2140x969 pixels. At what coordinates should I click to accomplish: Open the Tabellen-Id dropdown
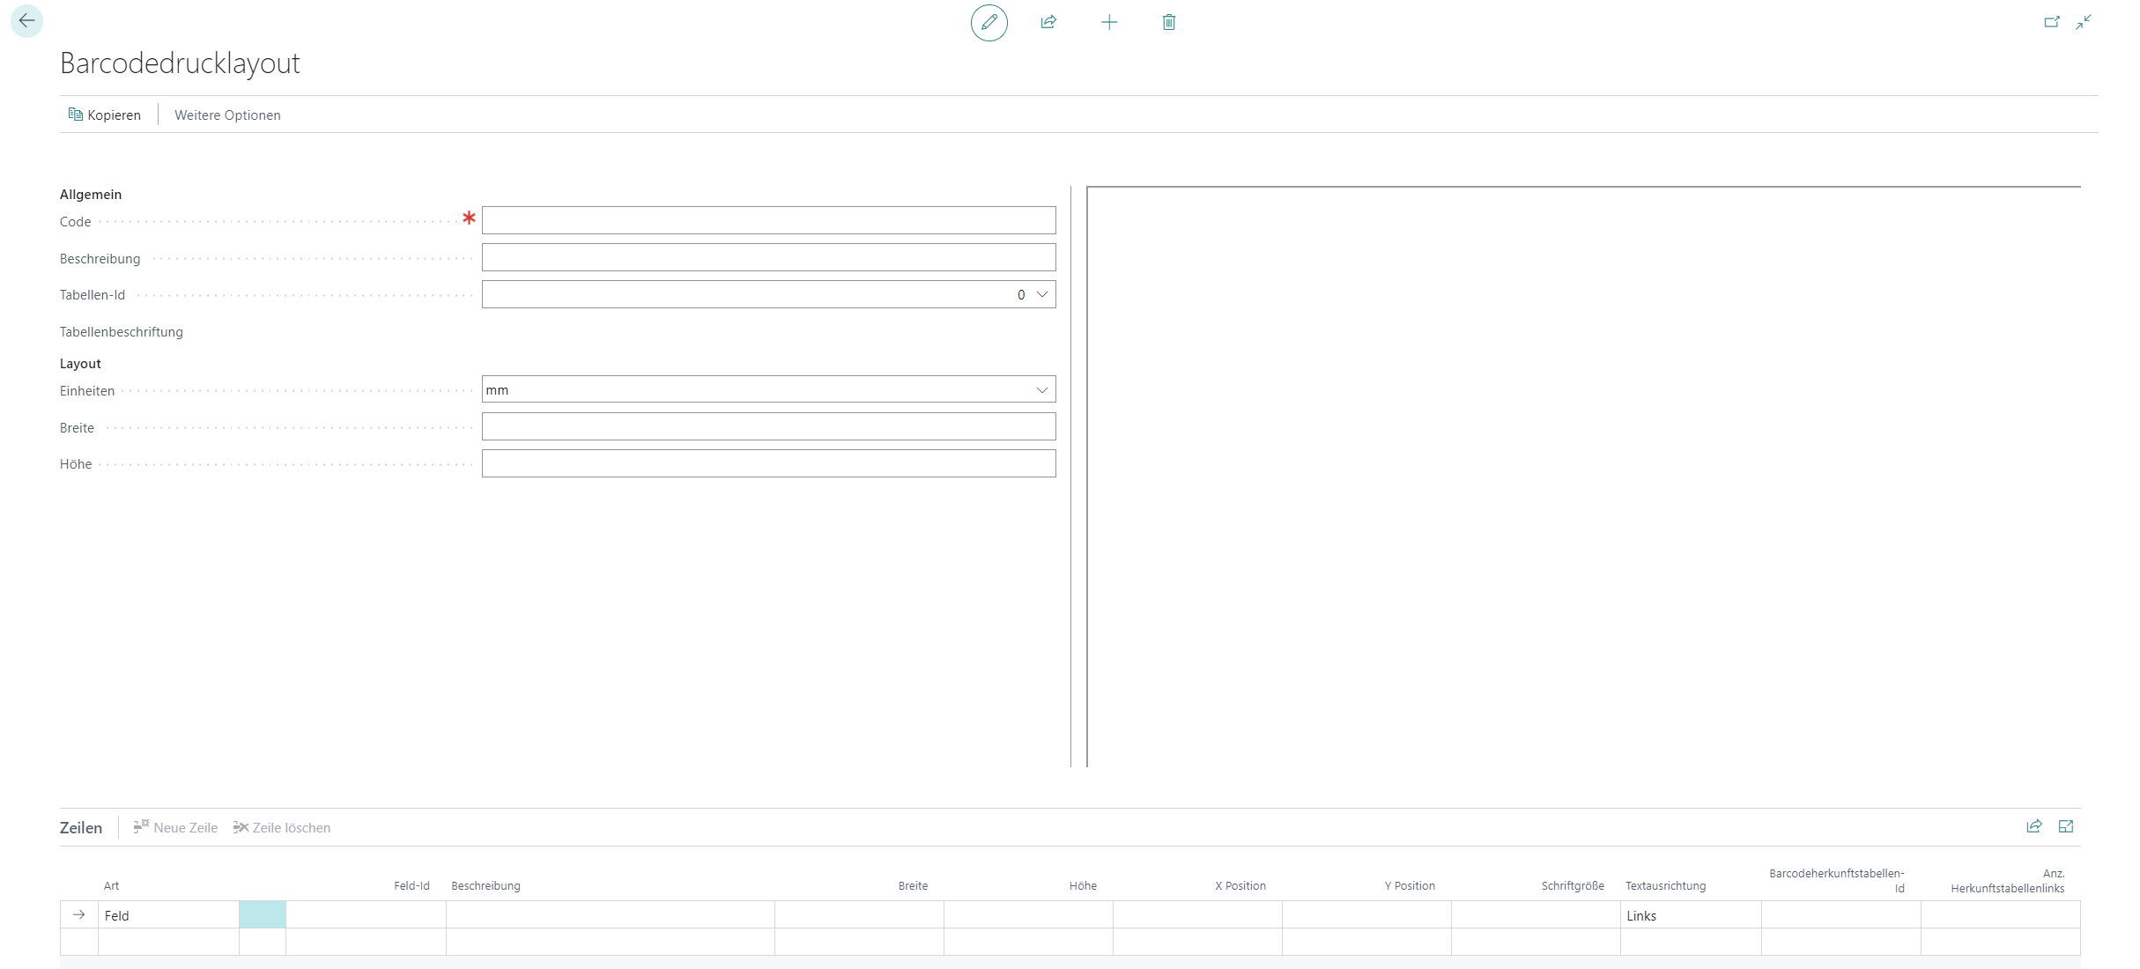tap(1042, 294)
